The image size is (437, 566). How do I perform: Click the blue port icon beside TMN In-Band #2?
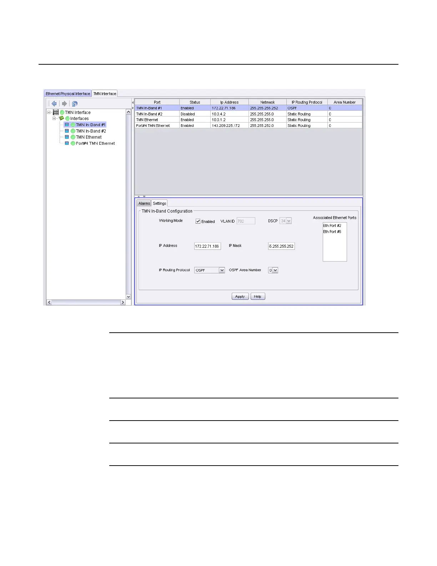[x=67, y=131]
